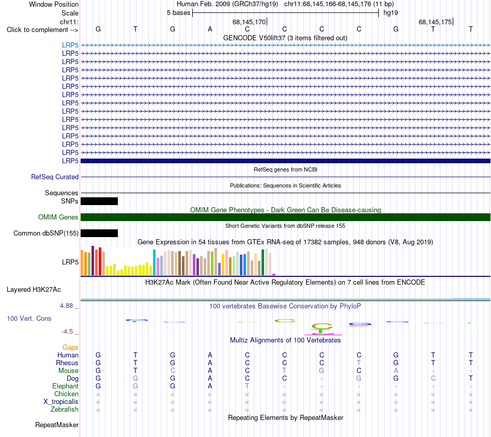Screen dimensions: 491x437
Task: Click the 'chr11:' ruler label
Action: 69,22
